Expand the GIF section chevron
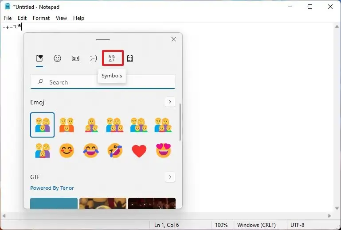 pyautogui.click(x=170, y=177)
